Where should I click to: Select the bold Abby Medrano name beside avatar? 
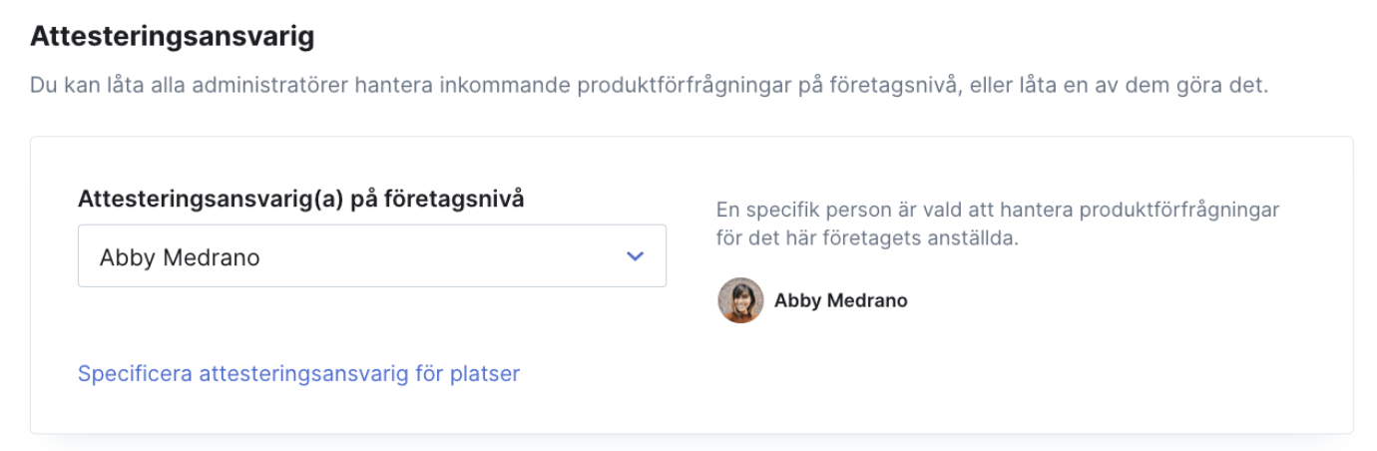[x=841, y=300]
